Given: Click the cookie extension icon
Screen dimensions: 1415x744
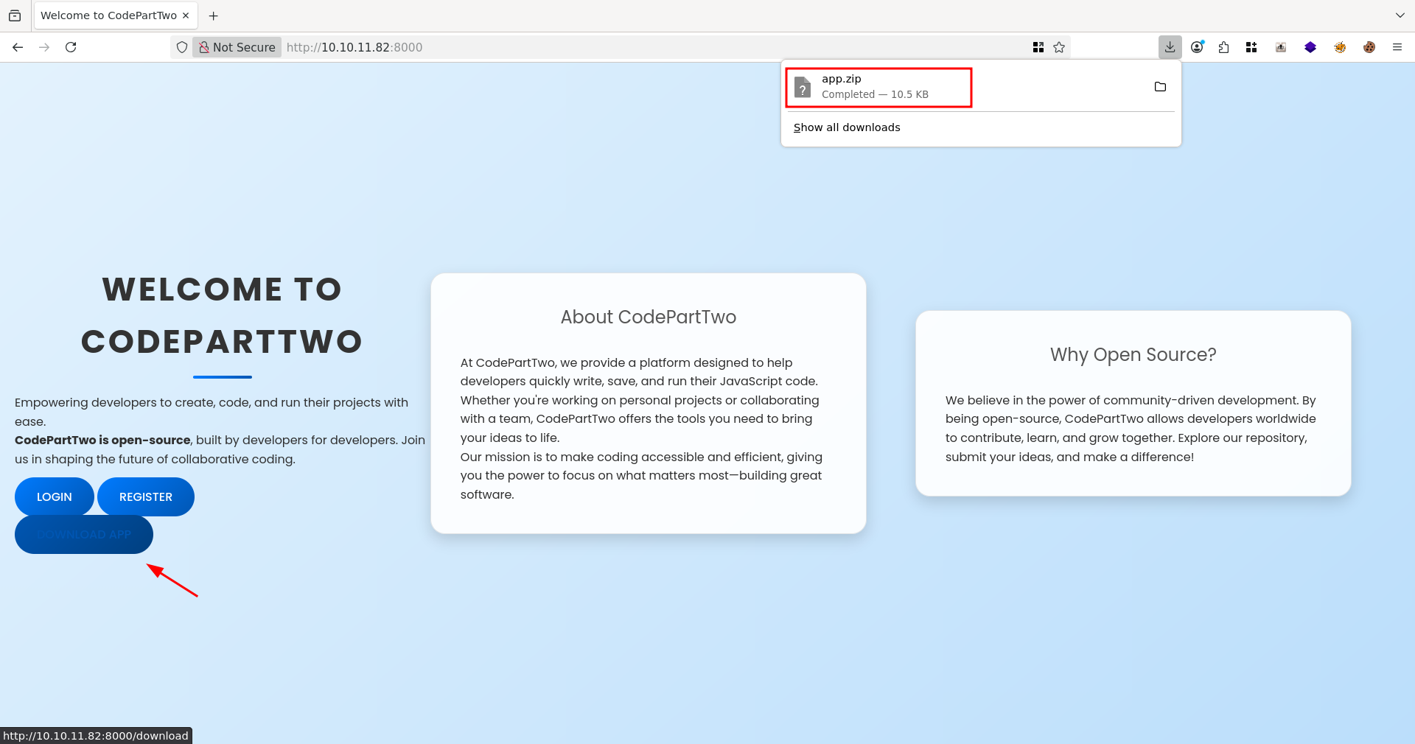Looking at the screenshot, I should tap(1369, 47).
